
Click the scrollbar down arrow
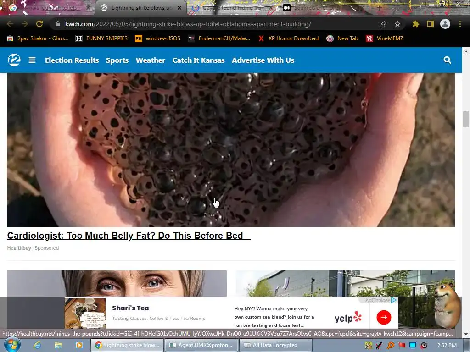click(x=466, y=334)
